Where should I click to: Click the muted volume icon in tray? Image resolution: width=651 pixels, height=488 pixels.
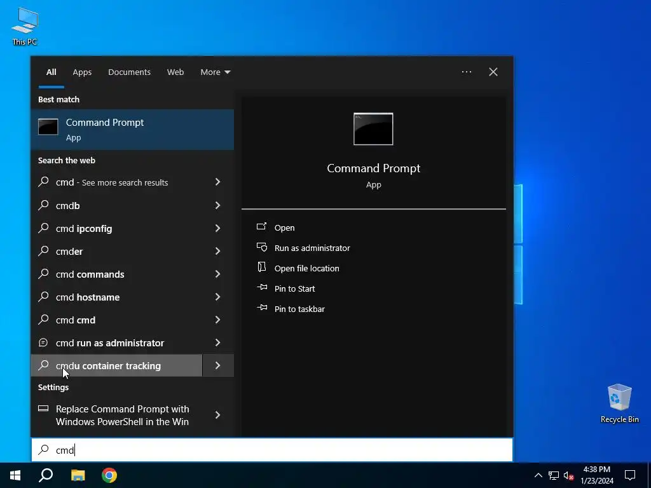[x=568, y=475]
